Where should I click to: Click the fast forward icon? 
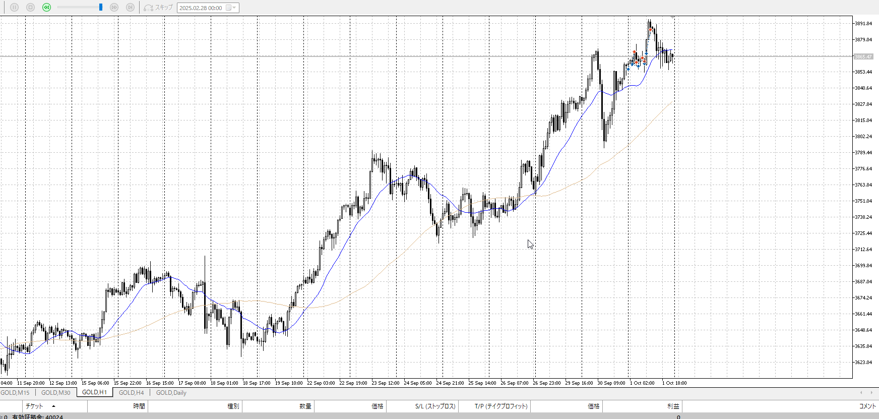[x=114, y=8]
